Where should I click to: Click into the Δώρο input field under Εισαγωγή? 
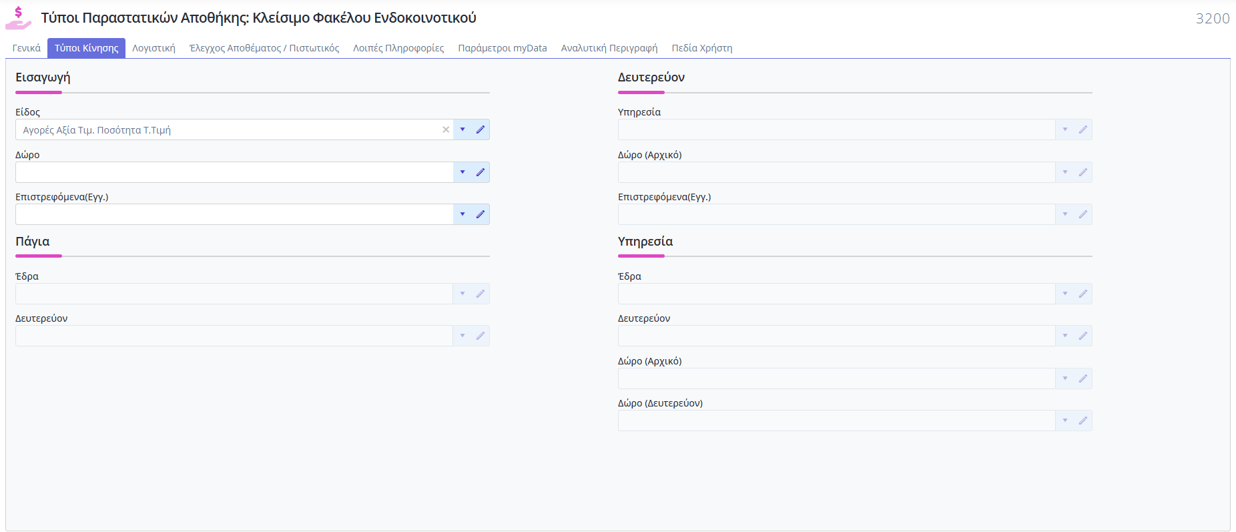pos(234,172)
